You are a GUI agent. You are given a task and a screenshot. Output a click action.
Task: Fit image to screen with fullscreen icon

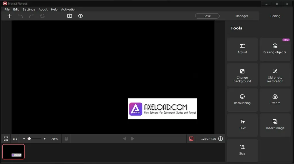6,139
